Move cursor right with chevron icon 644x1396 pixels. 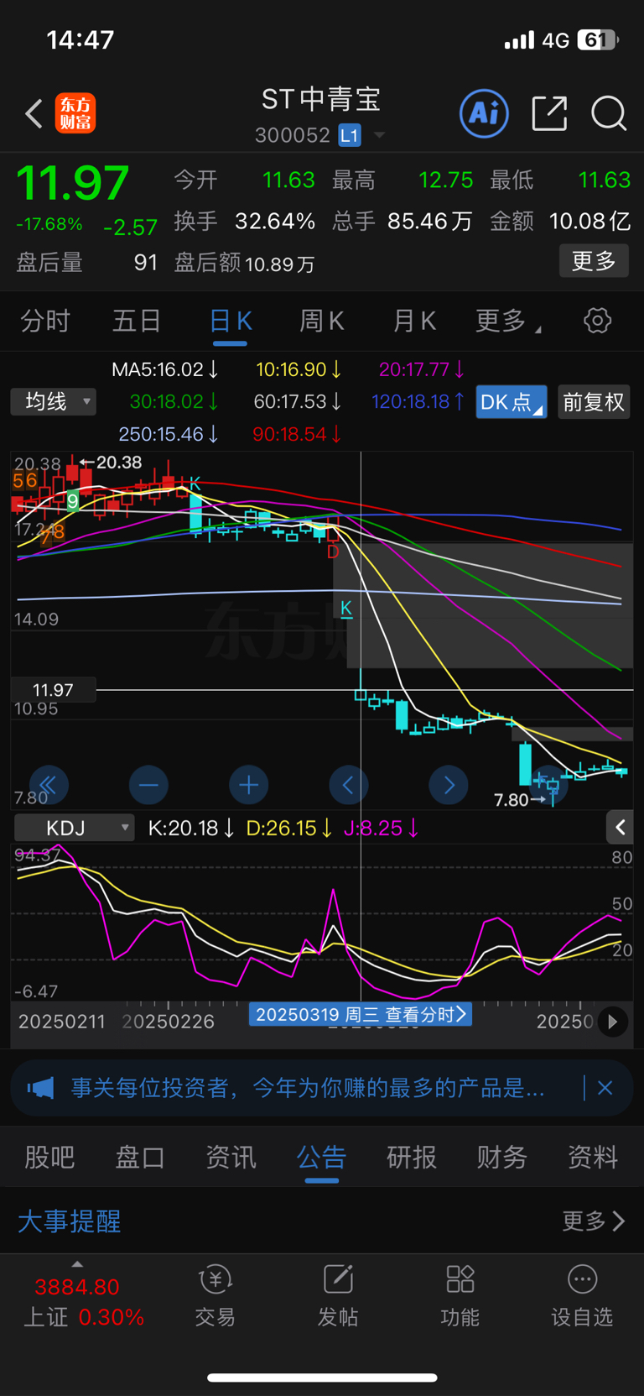[x=449, y=786]
